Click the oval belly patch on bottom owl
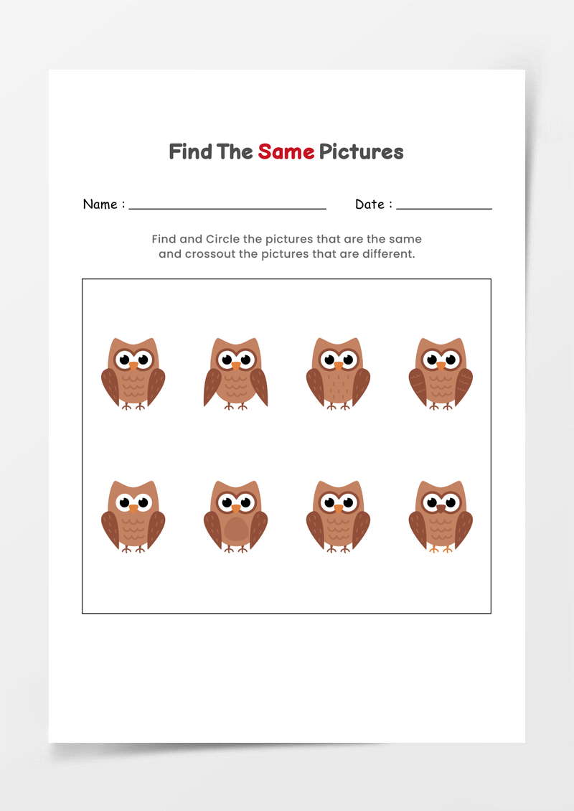Viewport: 574px width, 811px height. pyautogui.click(x=236, y=530)
